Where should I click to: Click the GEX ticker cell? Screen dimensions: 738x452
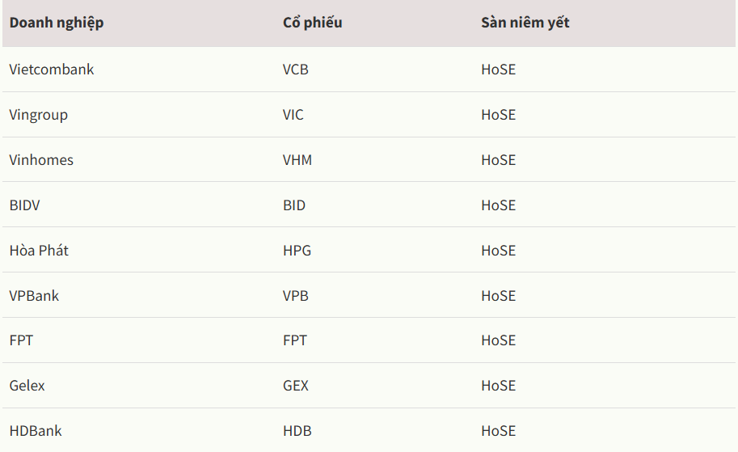pyautogui.click(x=296, y=385)
